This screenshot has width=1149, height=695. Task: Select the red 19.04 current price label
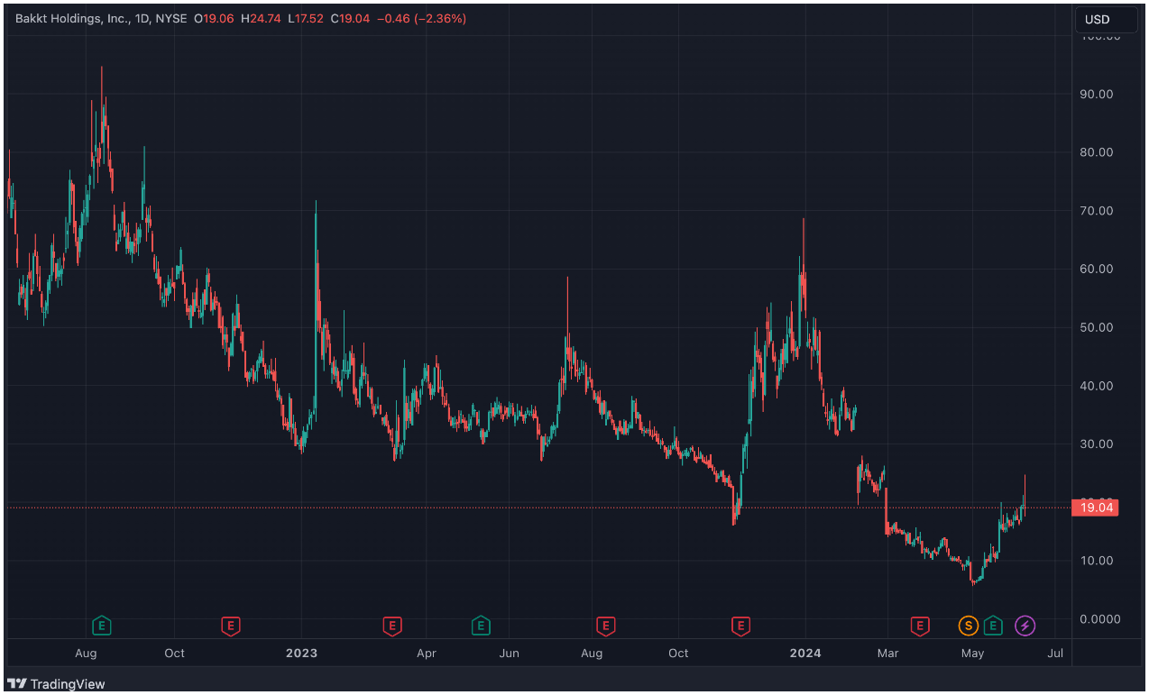(x=1096, y=508)
